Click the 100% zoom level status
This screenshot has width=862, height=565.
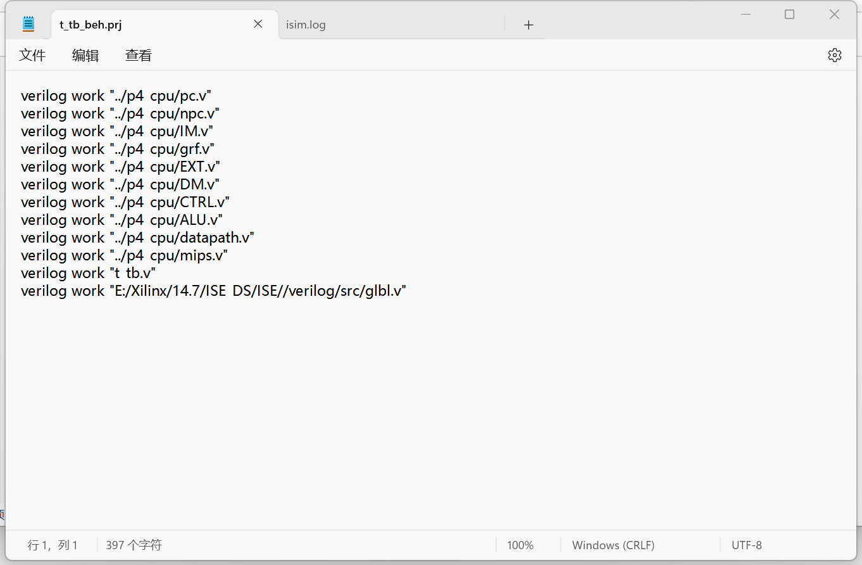pos(520,545)
